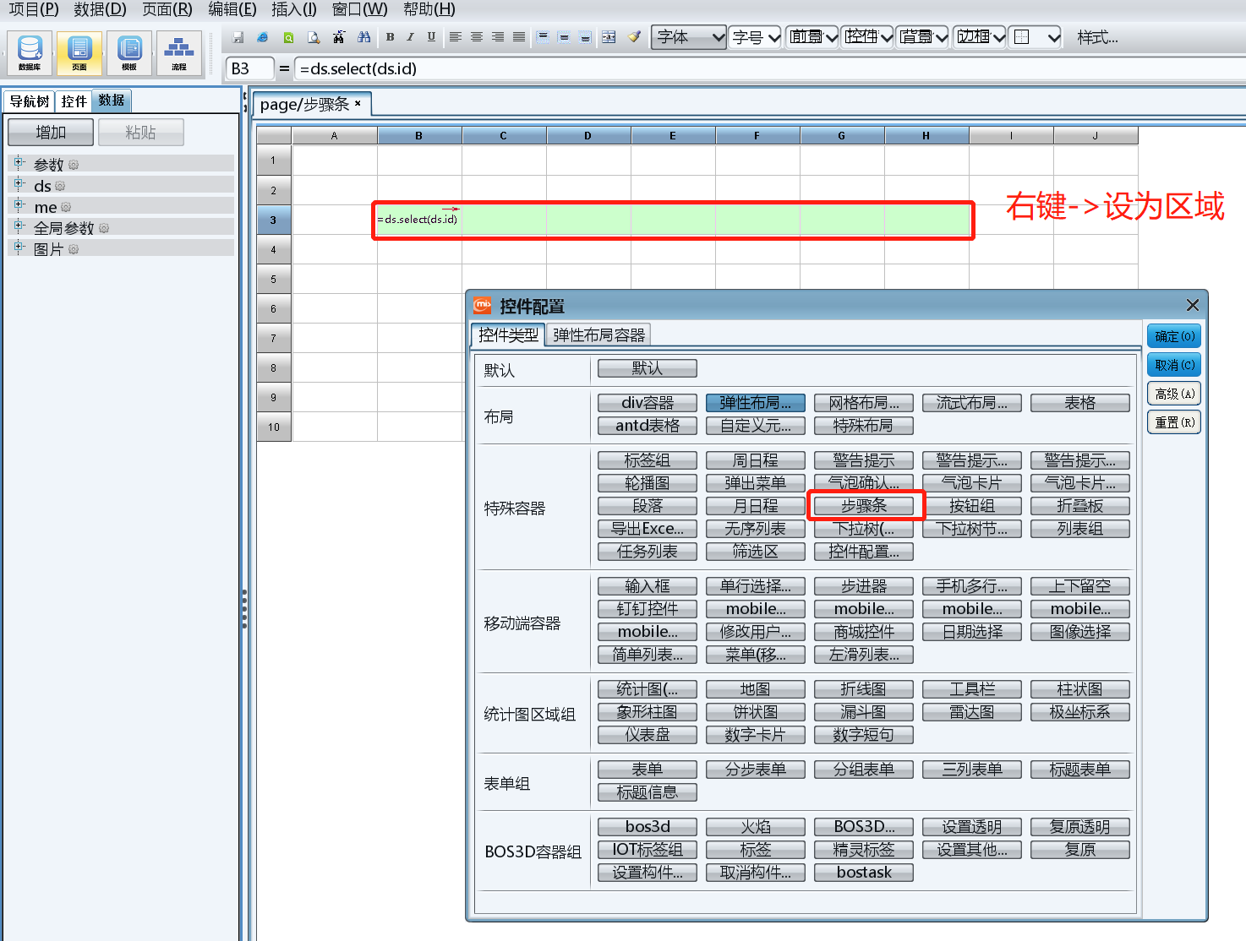Set vertical align top
This screenshot has width=1246, height=941.
543,37
